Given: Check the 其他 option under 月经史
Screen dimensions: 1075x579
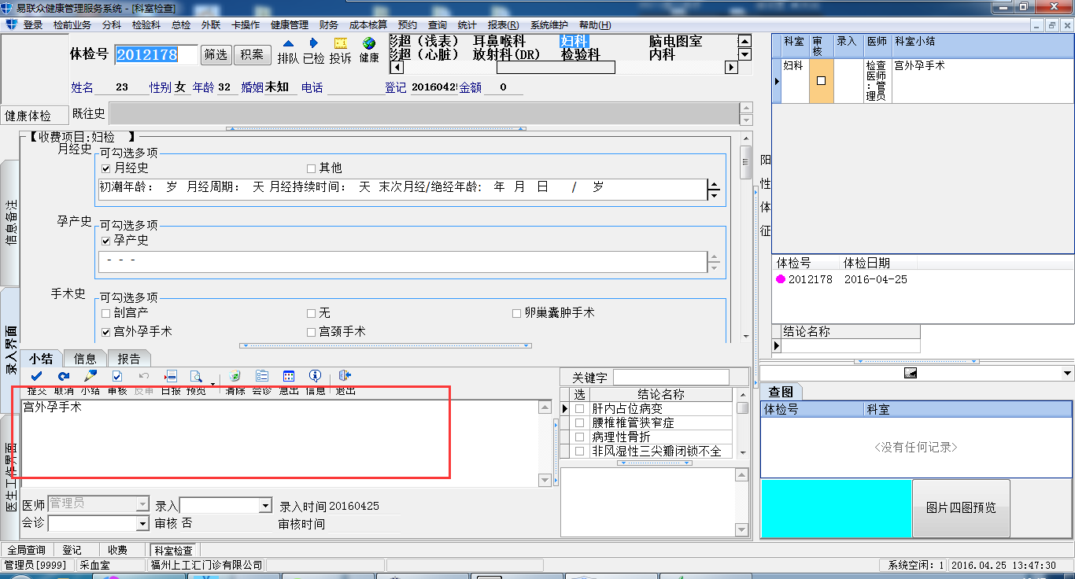Looking at the screenshot, I should click(x=312, y=168).
